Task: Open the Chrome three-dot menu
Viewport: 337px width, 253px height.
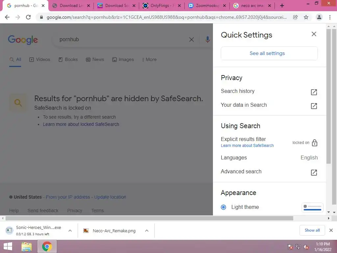Action: (330, 17)
